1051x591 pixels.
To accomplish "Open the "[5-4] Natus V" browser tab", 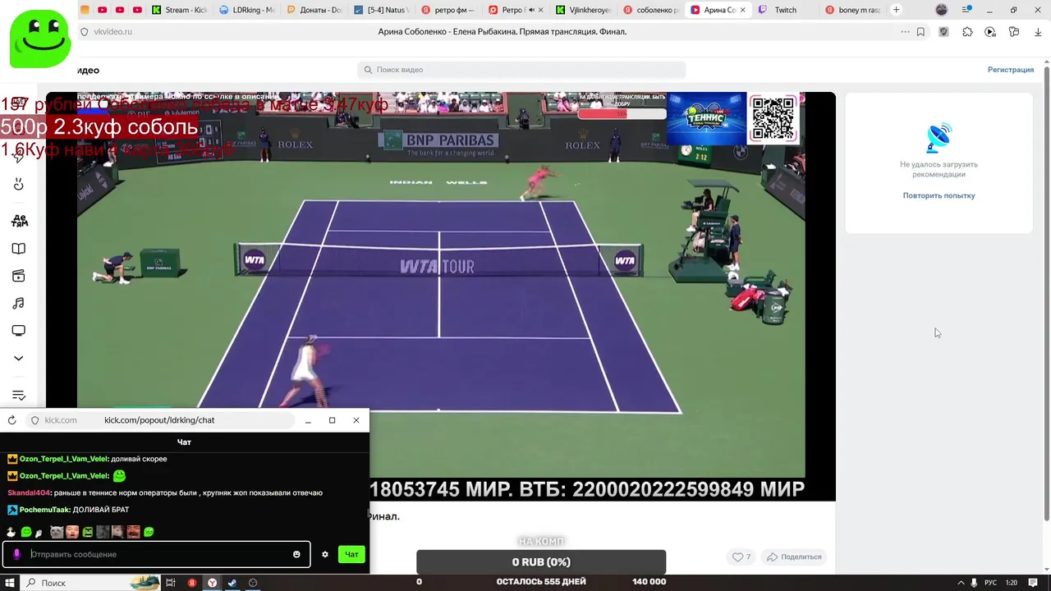I will click(x=382, y=10).
